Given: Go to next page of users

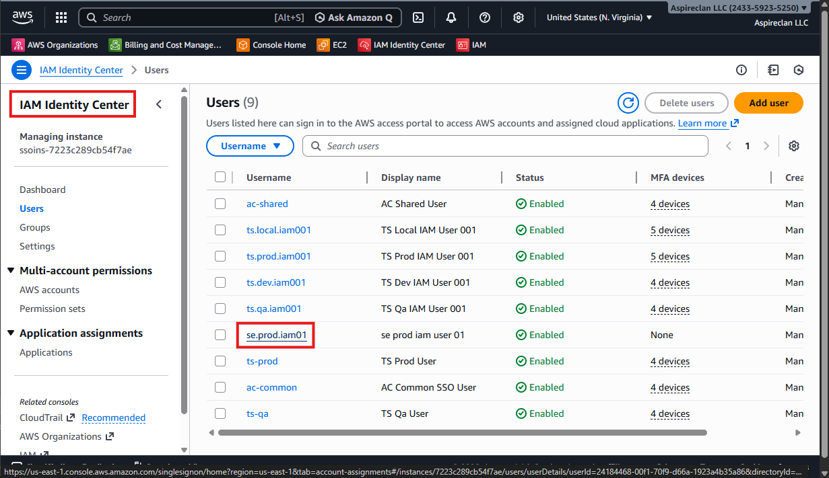Looking at the screenshot, I should click(766, 146).
